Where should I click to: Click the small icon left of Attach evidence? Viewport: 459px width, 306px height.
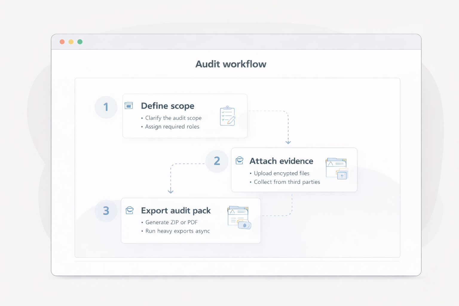(239, 160)
